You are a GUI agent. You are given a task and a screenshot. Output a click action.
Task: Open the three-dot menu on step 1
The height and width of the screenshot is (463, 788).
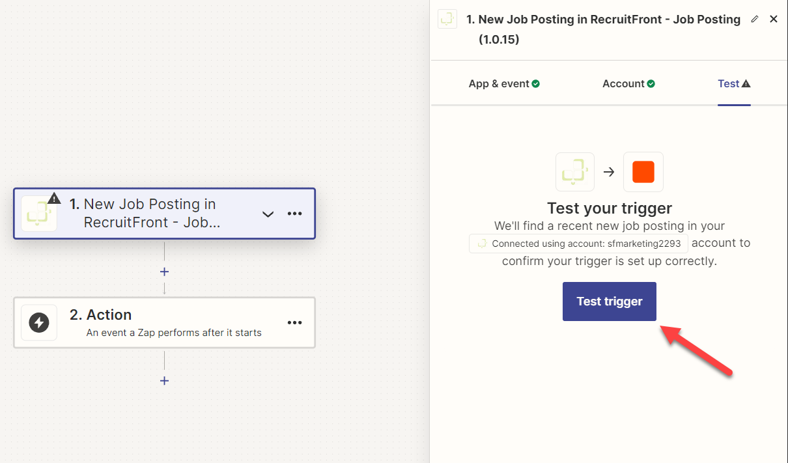click(295, 214)
